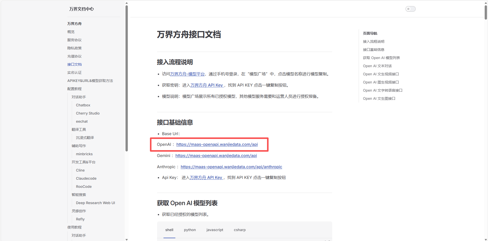The image size is (488, 241).
Task: Open the 沉浸式翻译 sidebar entry
Action: coord(85,138)
